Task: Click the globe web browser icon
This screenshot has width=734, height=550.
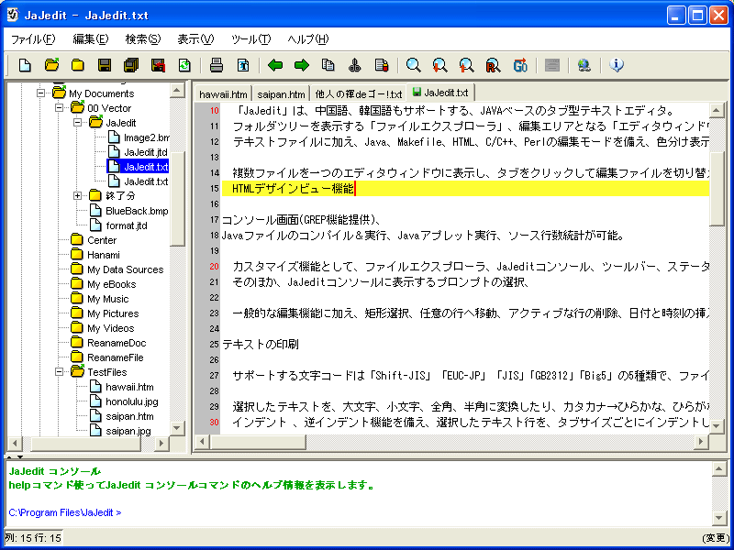Action: point(584,65)
